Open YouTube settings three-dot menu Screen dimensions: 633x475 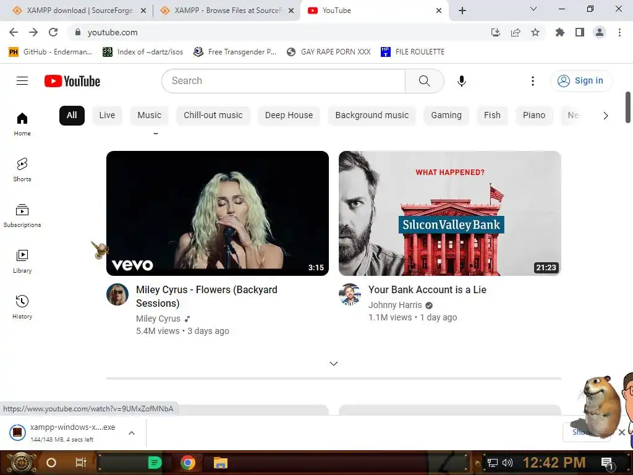pos(532,81)
